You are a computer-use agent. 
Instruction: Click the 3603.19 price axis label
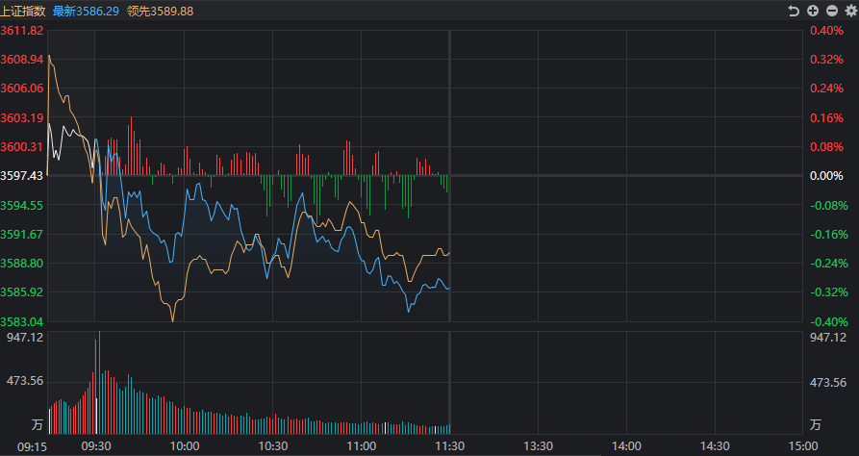pos(22,117)
